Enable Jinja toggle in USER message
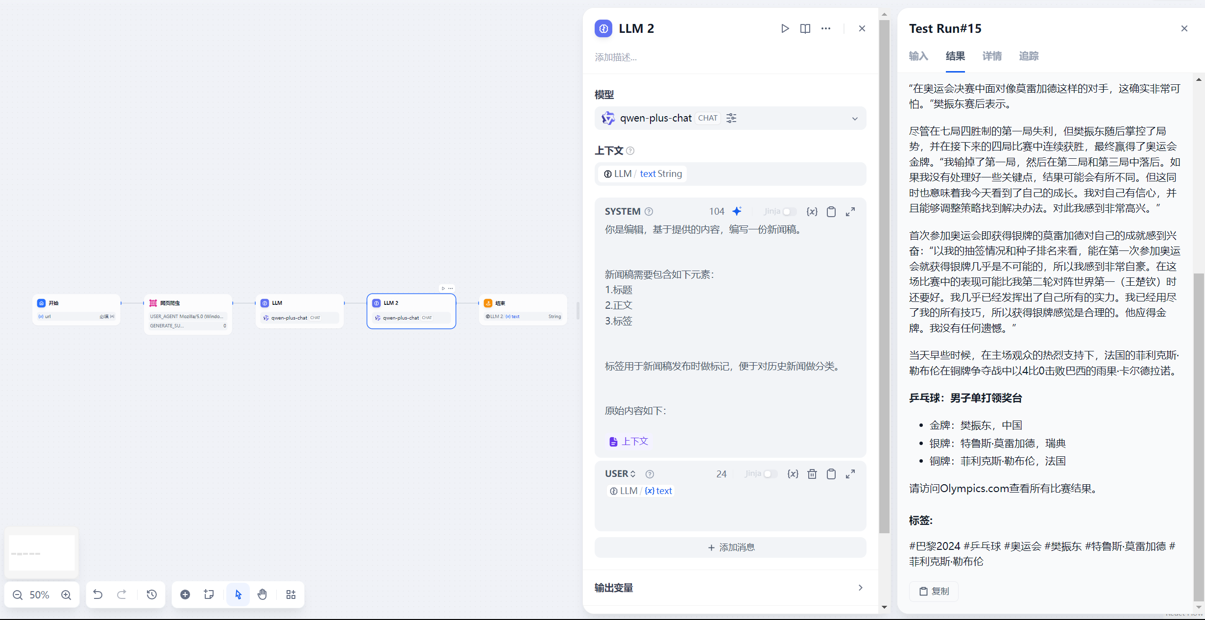 (x=770, y=474)
